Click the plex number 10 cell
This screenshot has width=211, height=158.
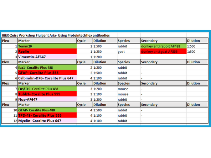tap(9, 110)
